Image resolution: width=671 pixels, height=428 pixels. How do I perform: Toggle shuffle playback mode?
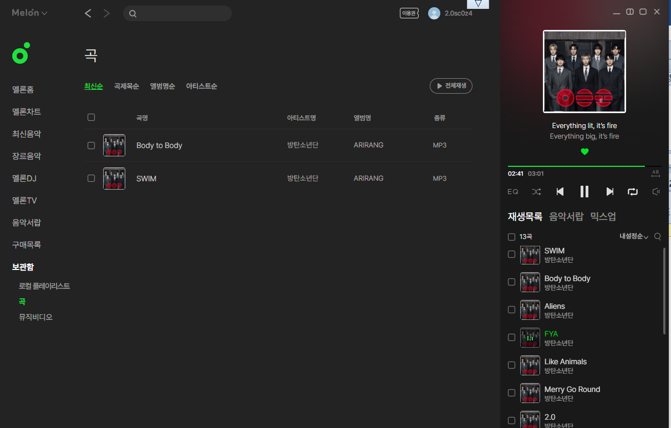tap(536, 192)
